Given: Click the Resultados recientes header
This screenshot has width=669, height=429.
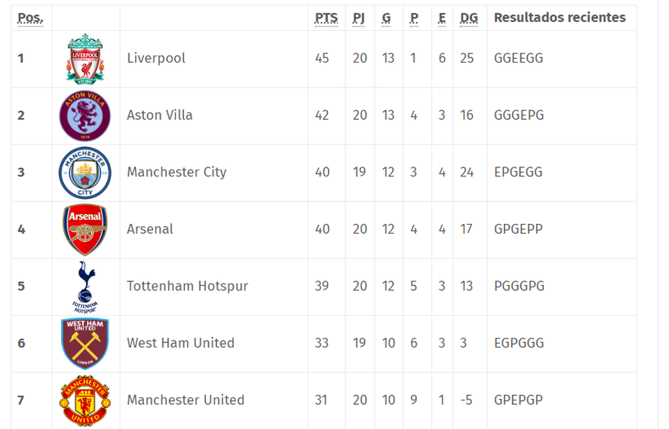Looking at the screenshot, I should [x=560, y=17].
